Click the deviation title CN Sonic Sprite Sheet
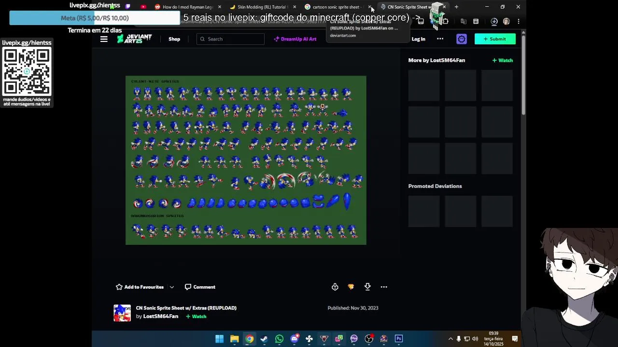 [x=186, y=308]
